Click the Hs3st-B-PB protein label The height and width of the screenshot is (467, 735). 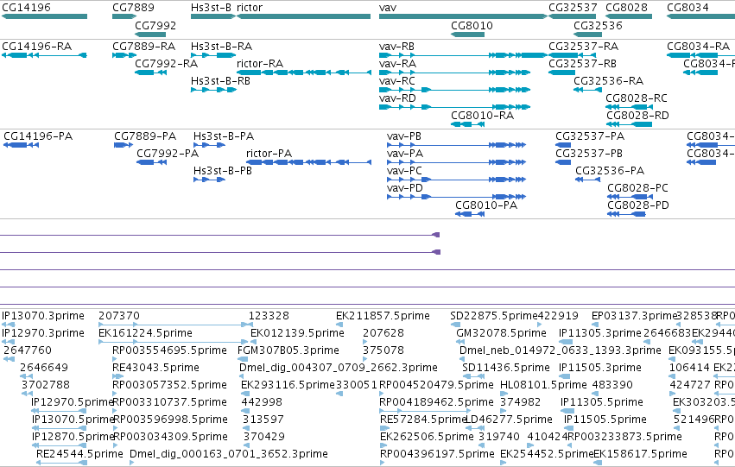(x=223, y=171)
